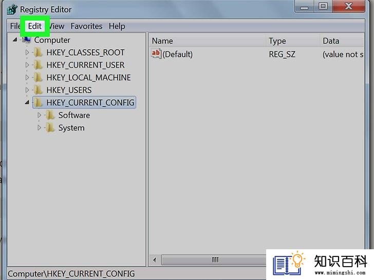Sort by the Name column header
This screenshot has height=280, width=374.
click(x=208, y=41)
